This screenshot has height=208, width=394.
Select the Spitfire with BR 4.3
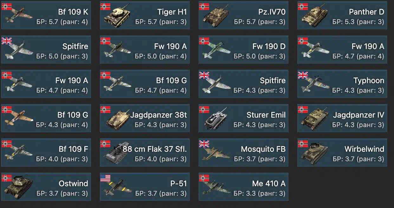click(243, 84)
